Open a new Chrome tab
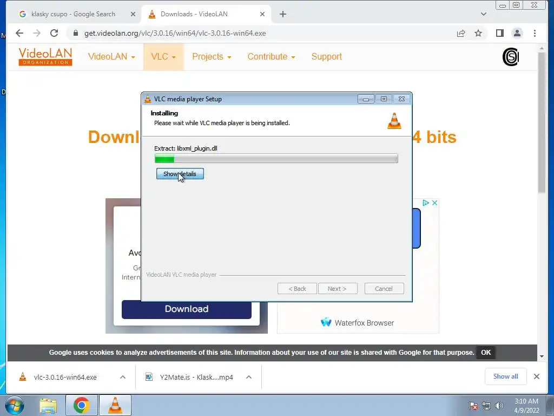The height and width of the screenshot is (416, 554). [x=282, y=14]
